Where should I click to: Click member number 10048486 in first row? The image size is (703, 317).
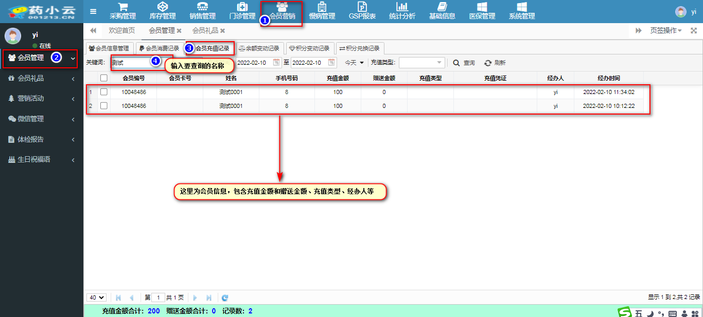click(134, 92)
